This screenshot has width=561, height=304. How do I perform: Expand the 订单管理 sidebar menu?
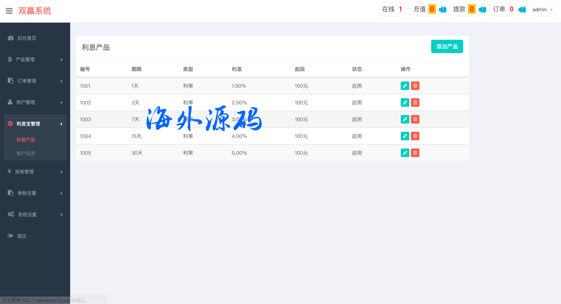tap(35, 81)
